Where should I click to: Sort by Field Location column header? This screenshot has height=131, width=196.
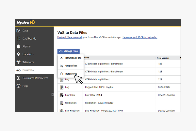(163, 58)
